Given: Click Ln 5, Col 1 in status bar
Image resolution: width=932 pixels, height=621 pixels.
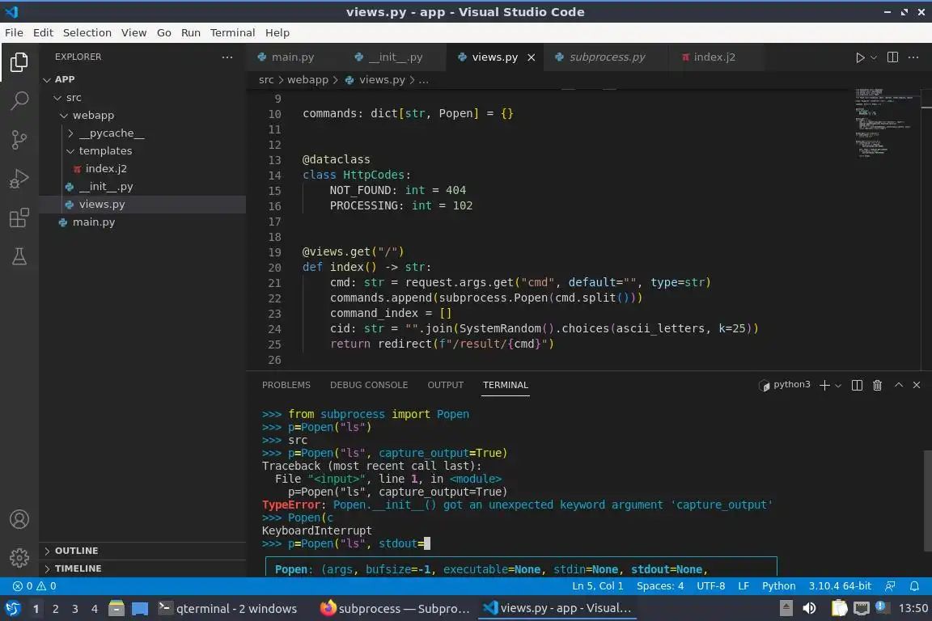Looking at the screenshot, I should (x=597, y=586).
